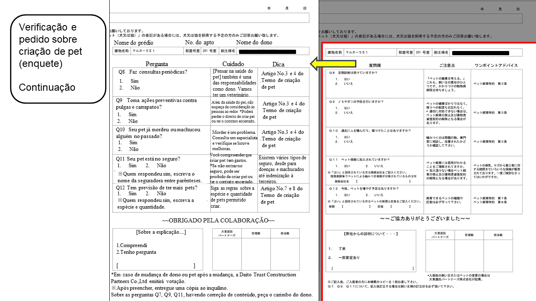Select 'Não' for Q11 seguro question
Screen dimensions: 536x301
[161, 166]
